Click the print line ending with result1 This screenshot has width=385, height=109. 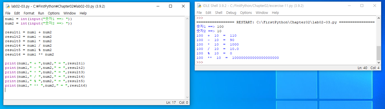[45, 63]
